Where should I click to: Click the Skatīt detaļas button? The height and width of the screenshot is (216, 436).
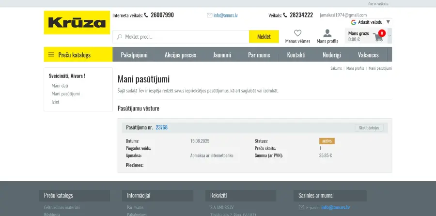[369, 128]
